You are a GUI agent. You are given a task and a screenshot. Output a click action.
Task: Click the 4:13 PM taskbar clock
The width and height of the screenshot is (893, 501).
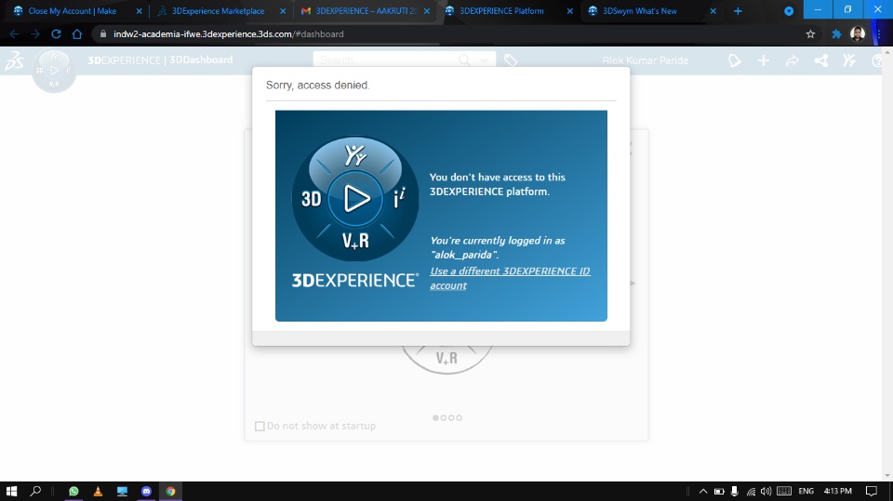838,491
